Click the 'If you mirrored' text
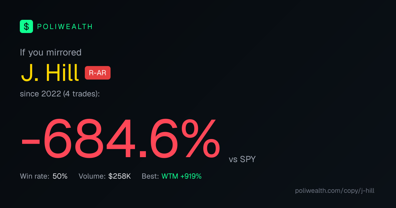The image size is (396, 208). (x=50, y=52)
